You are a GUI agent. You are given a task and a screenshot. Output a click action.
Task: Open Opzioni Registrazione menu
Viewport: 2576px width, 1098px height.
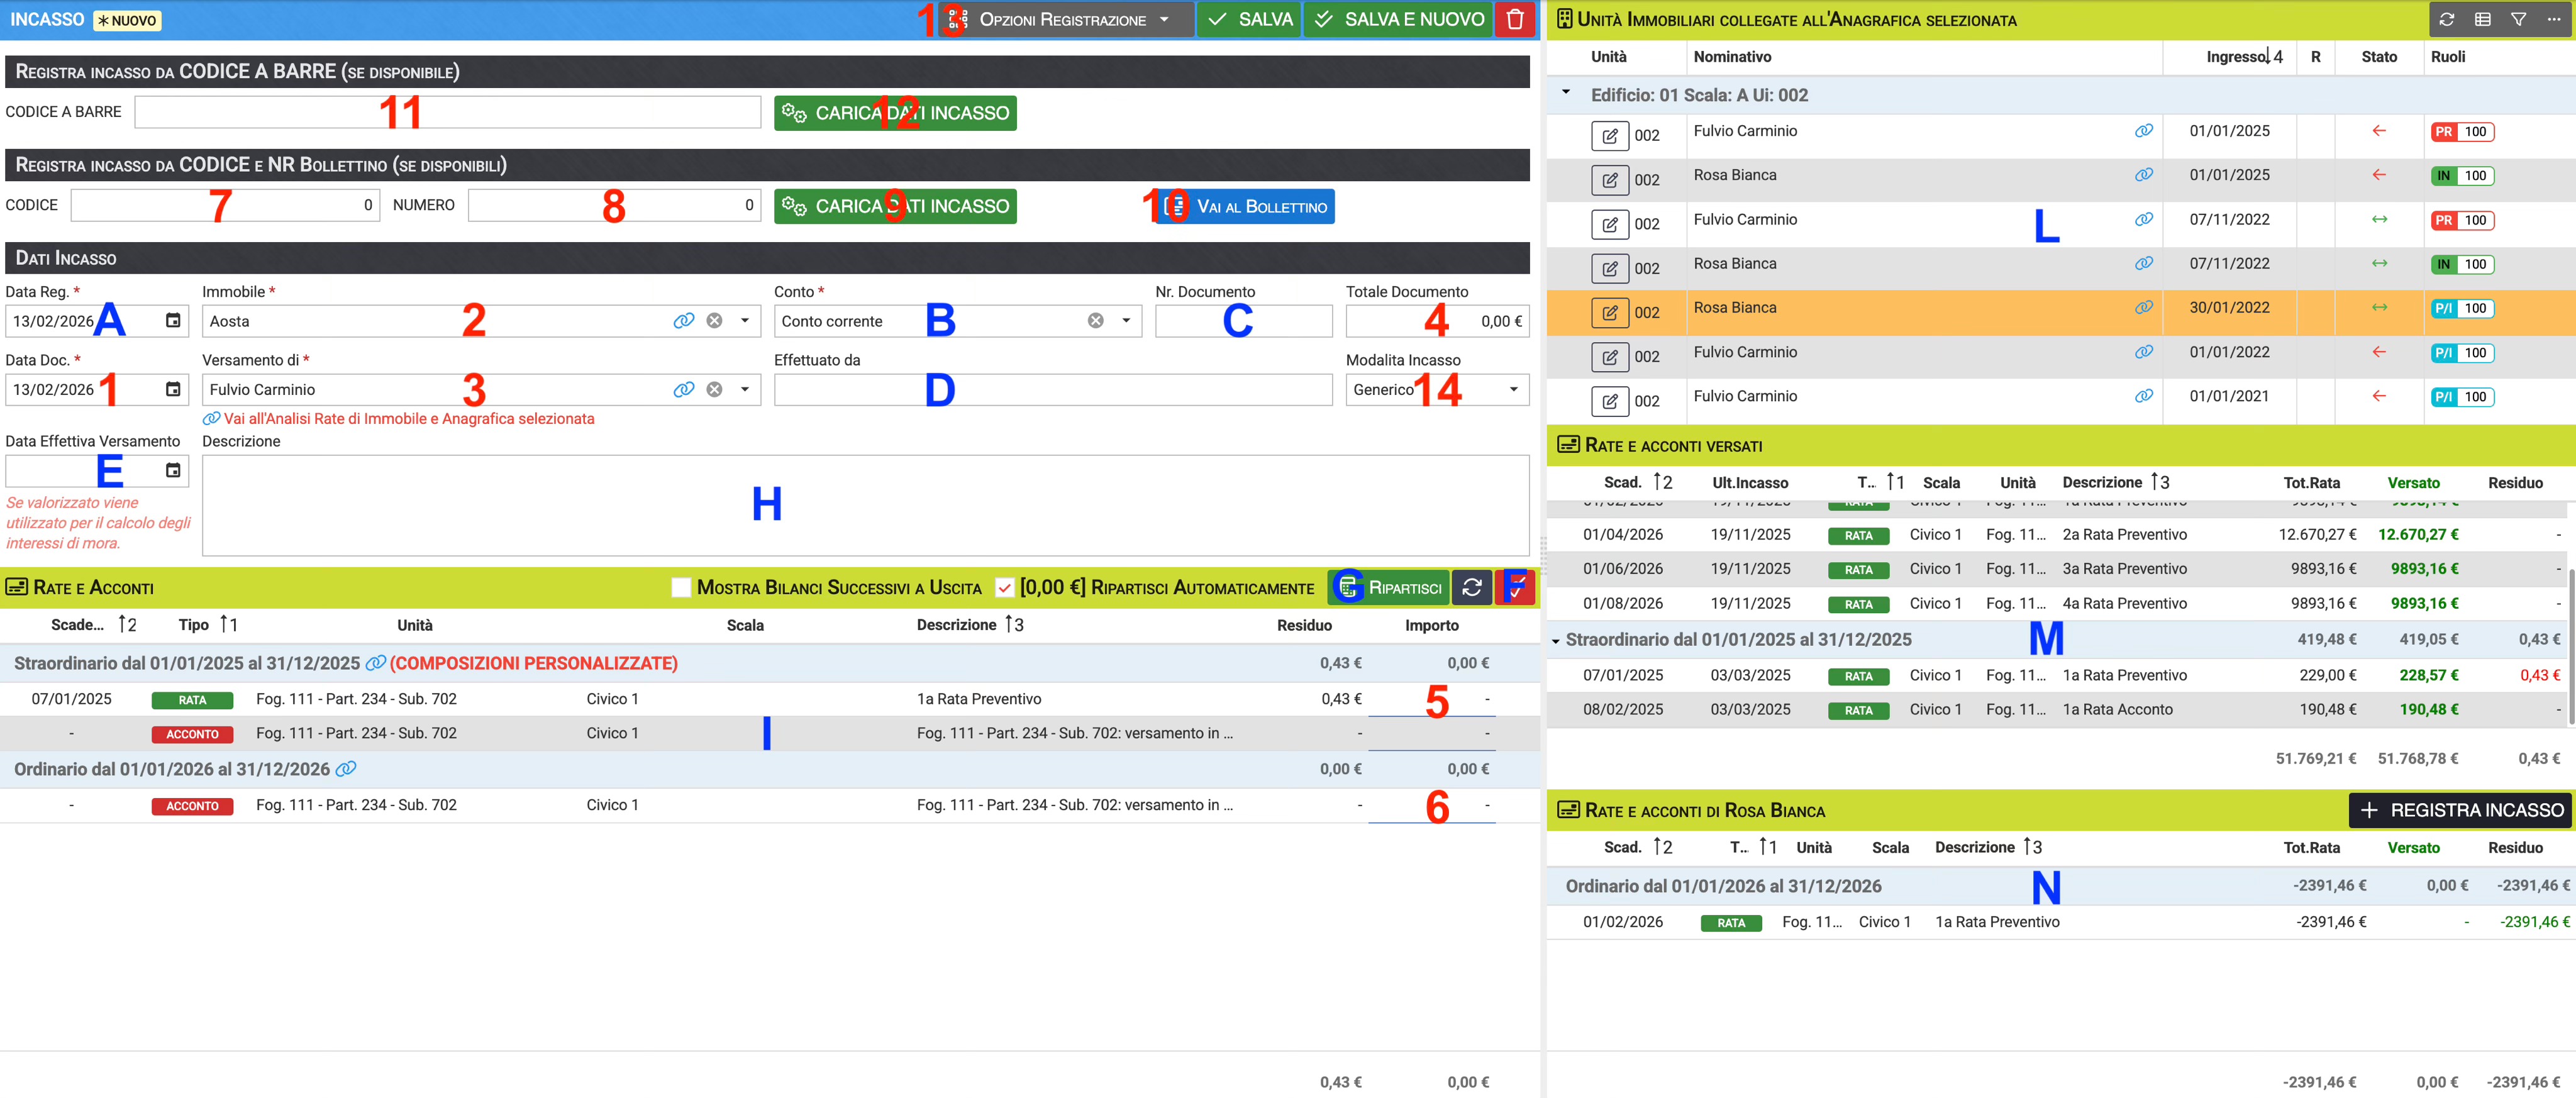click(1064, 19)
